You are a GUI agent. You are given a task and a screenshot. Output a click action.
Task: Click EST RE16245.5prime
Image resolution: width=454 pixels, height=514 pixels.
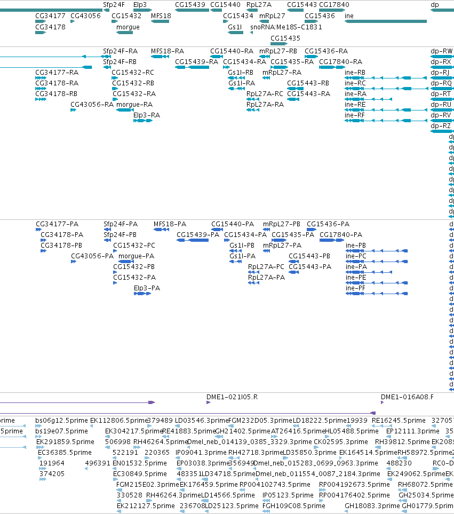tap(399, 421)
